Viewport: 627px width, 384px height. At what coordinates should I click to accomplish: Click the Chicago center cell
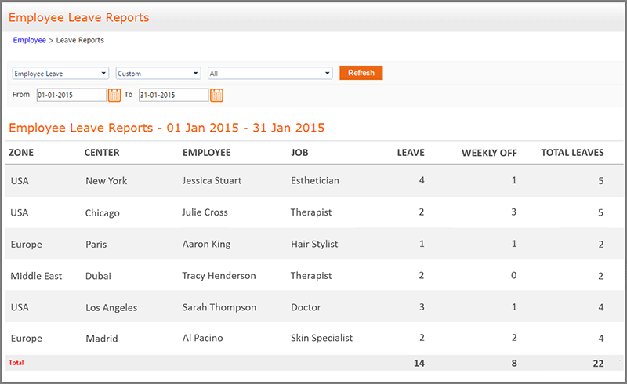pos(102,213)
